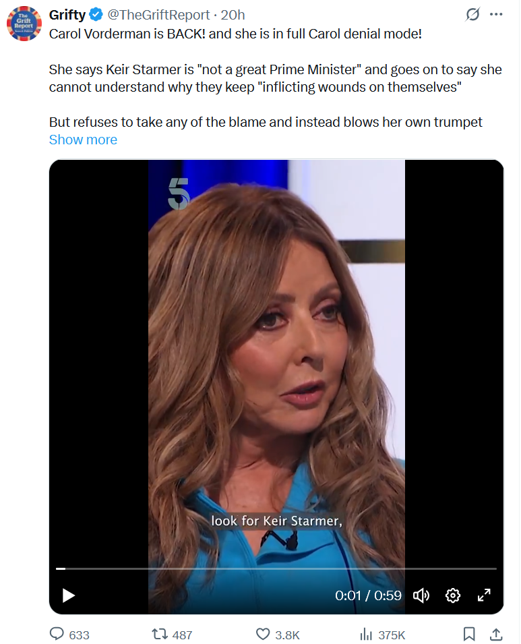Open the @TheGriftReport handle link
This screenshot has width=521, height=644.
(x=158, y=15)
